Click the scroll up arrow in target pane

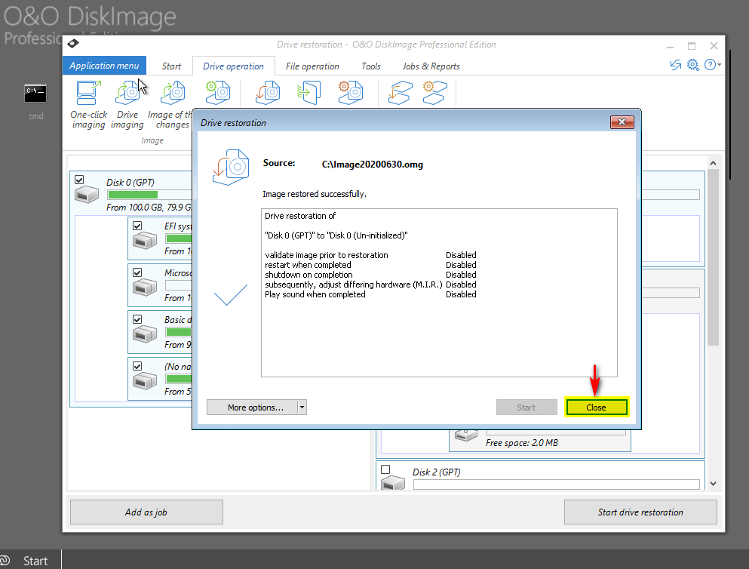(x=714, y=164)
